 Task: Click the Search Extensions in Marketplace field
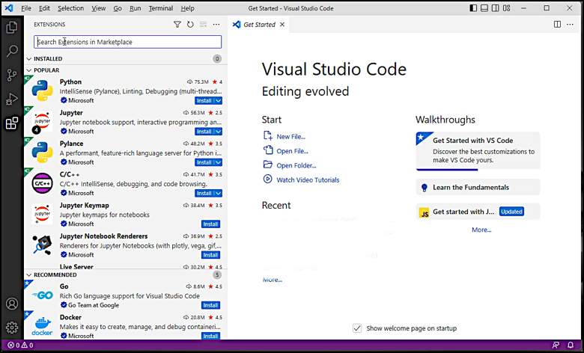[x=127, y=42]
